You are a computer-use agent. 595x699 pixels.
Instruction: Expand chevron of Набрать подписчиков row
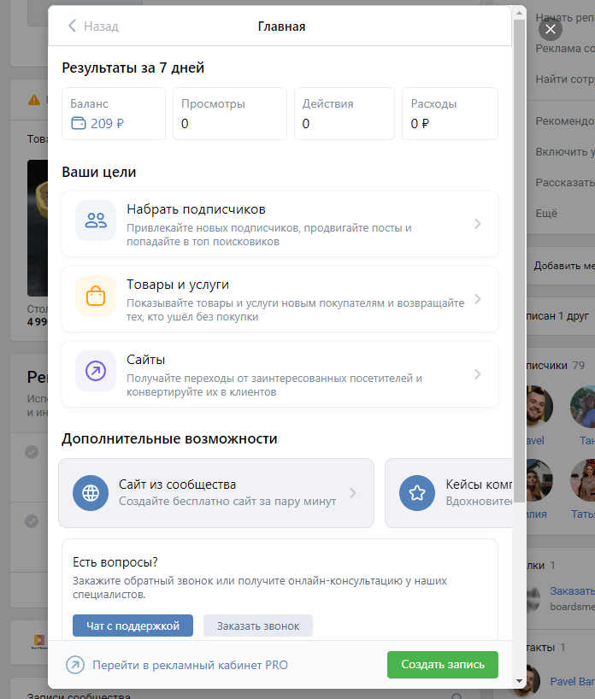[x=478, y=224]
